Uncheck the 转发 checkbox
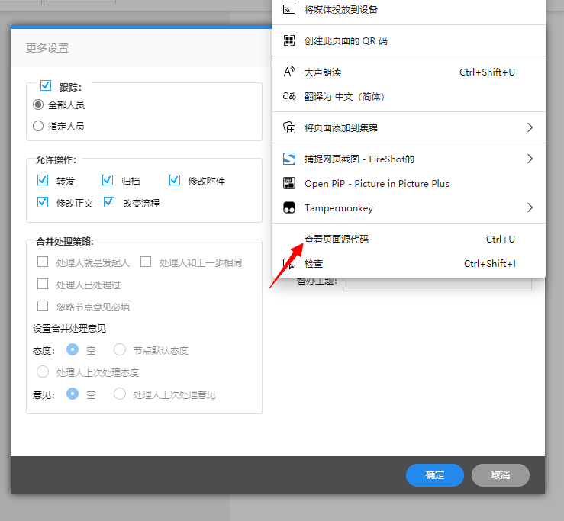This screenshot has height=521, width=564. coord(43,180)
